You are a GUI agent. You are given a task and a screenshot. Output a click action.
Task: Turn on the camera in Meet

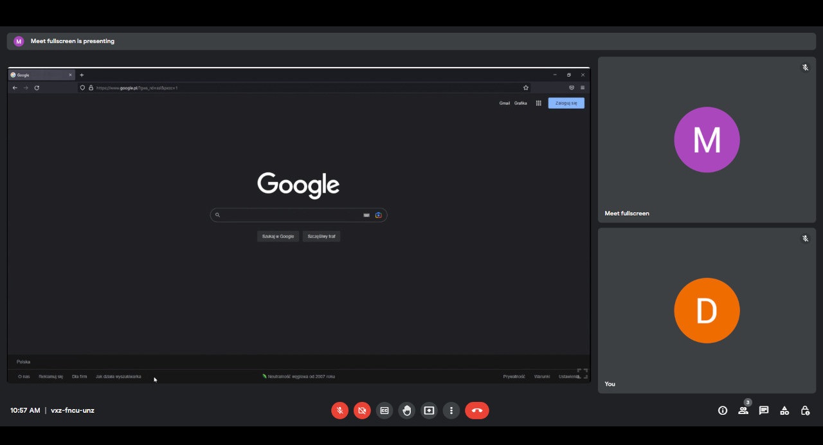tap(362, 410)
